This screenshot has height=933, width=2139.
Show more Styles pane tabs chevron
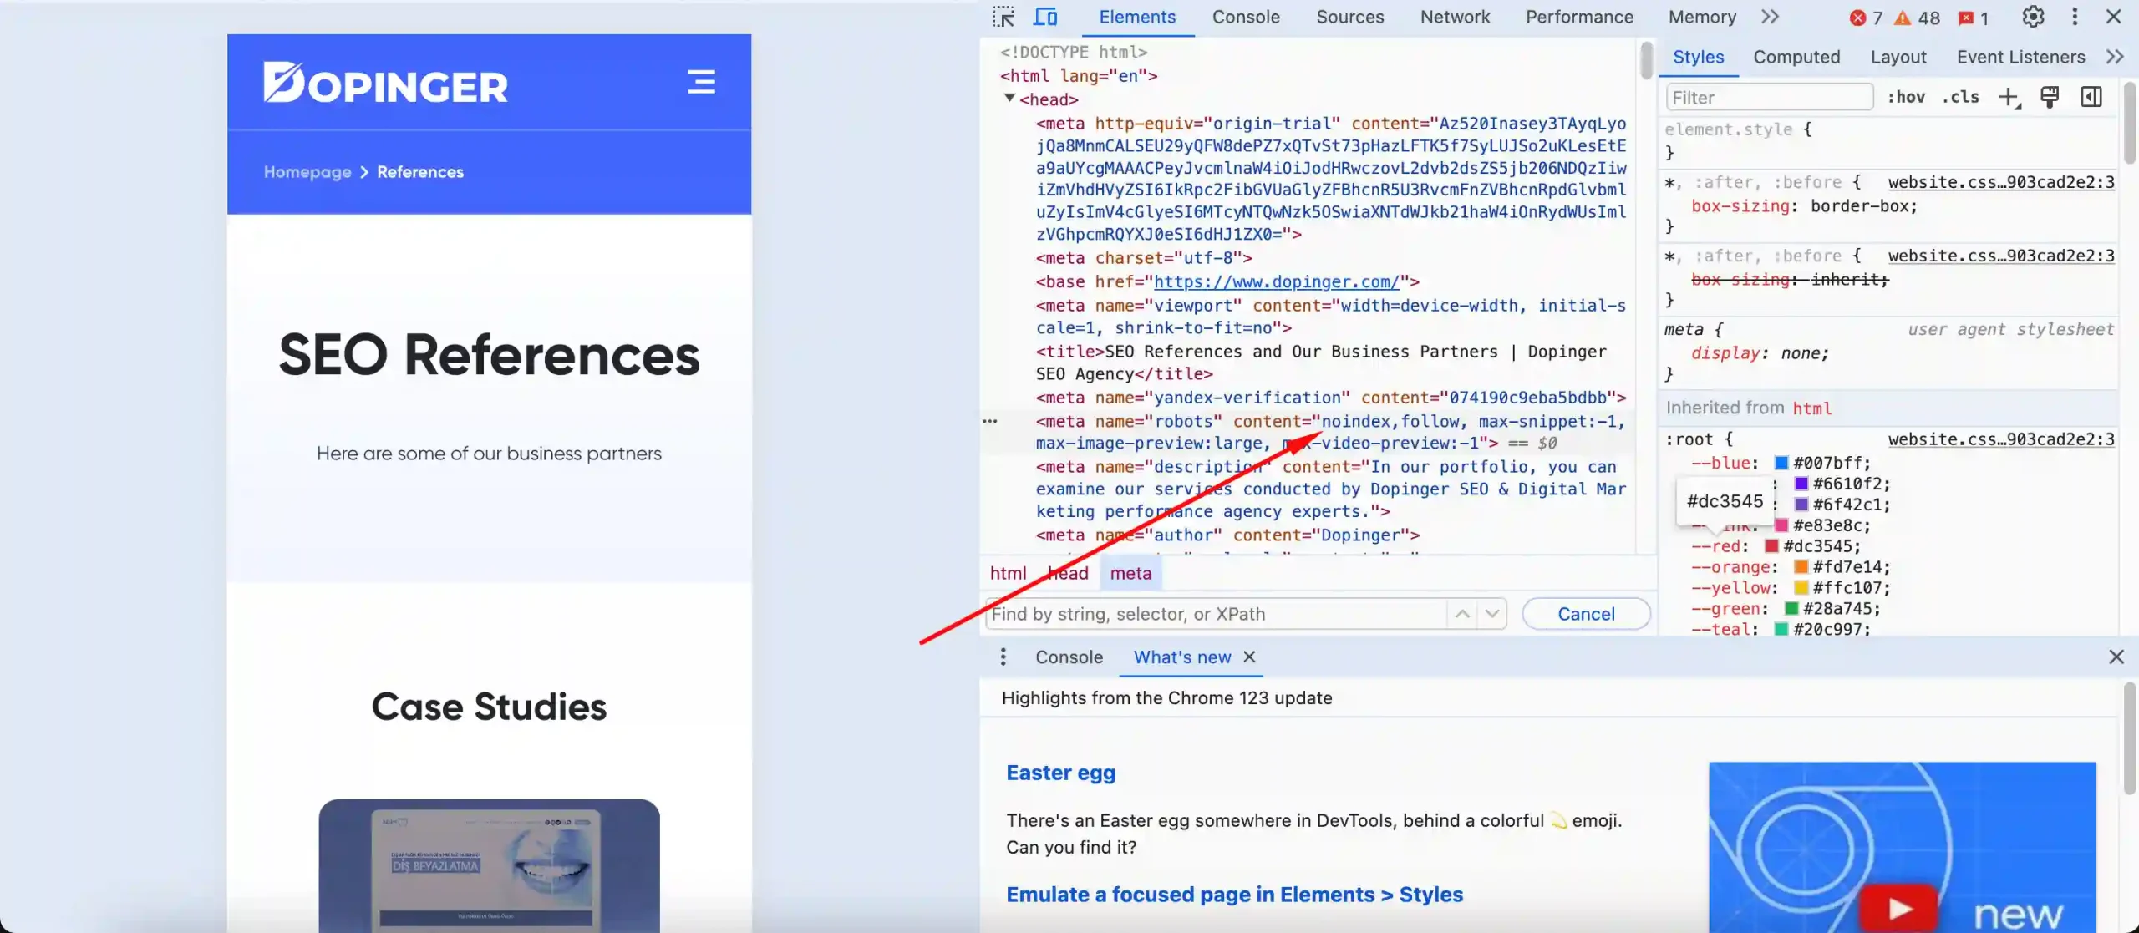click(2115, 57)
